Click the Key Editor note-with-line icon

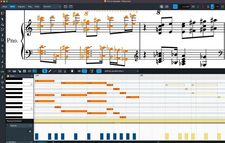click(x=92, y=71)
